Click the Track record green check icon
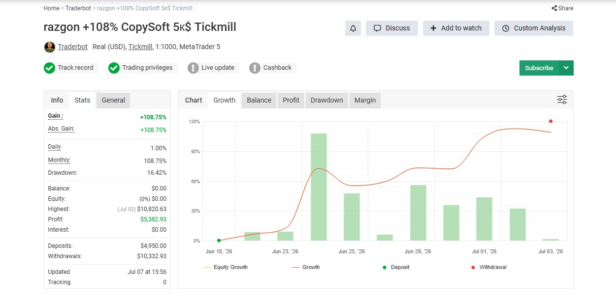Screen dimensions: 616x295 pyautogui.click(x=49, y=68)
